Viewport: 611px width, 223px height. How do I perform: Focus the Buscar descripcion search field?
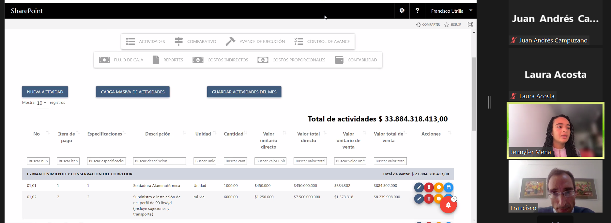pyautogui.click(x=160, y=161)
